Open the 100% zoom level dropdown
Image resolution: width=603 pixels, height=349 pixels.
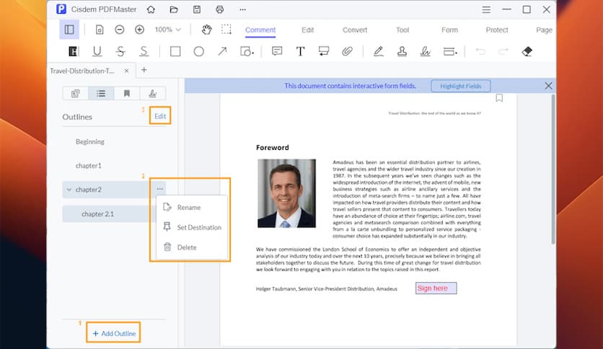click(167, 30)
